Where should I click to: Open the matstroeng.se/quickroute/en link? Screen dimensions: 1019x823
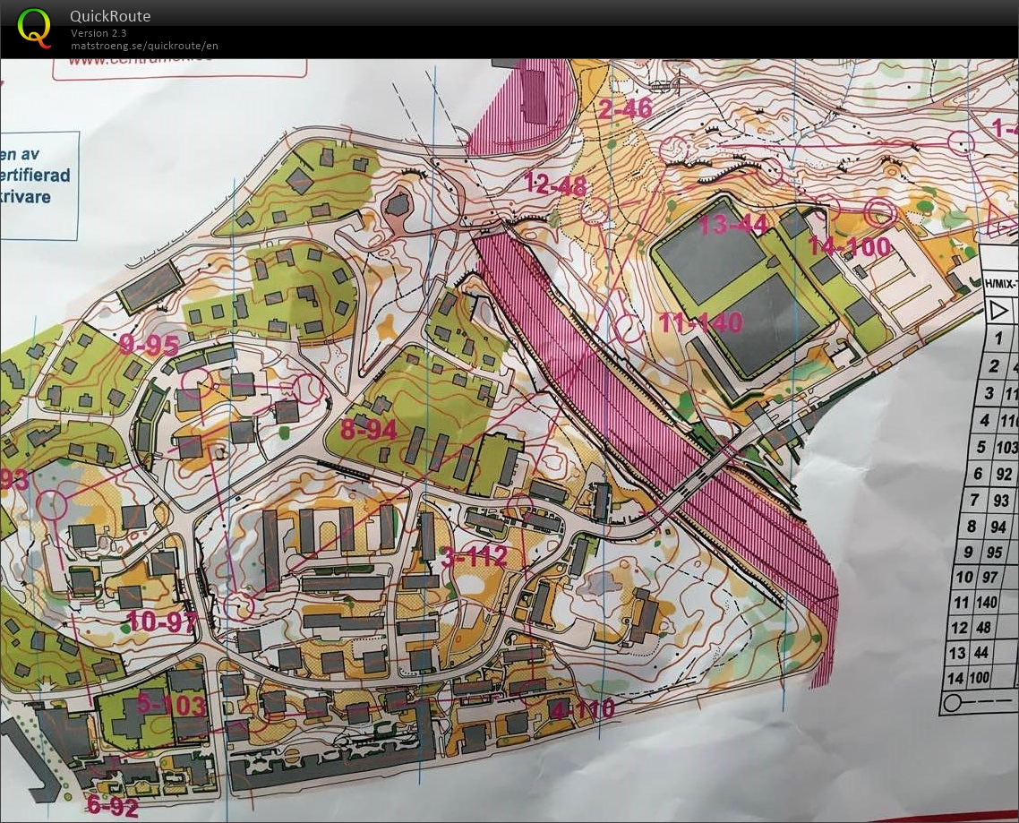[144, 46]
